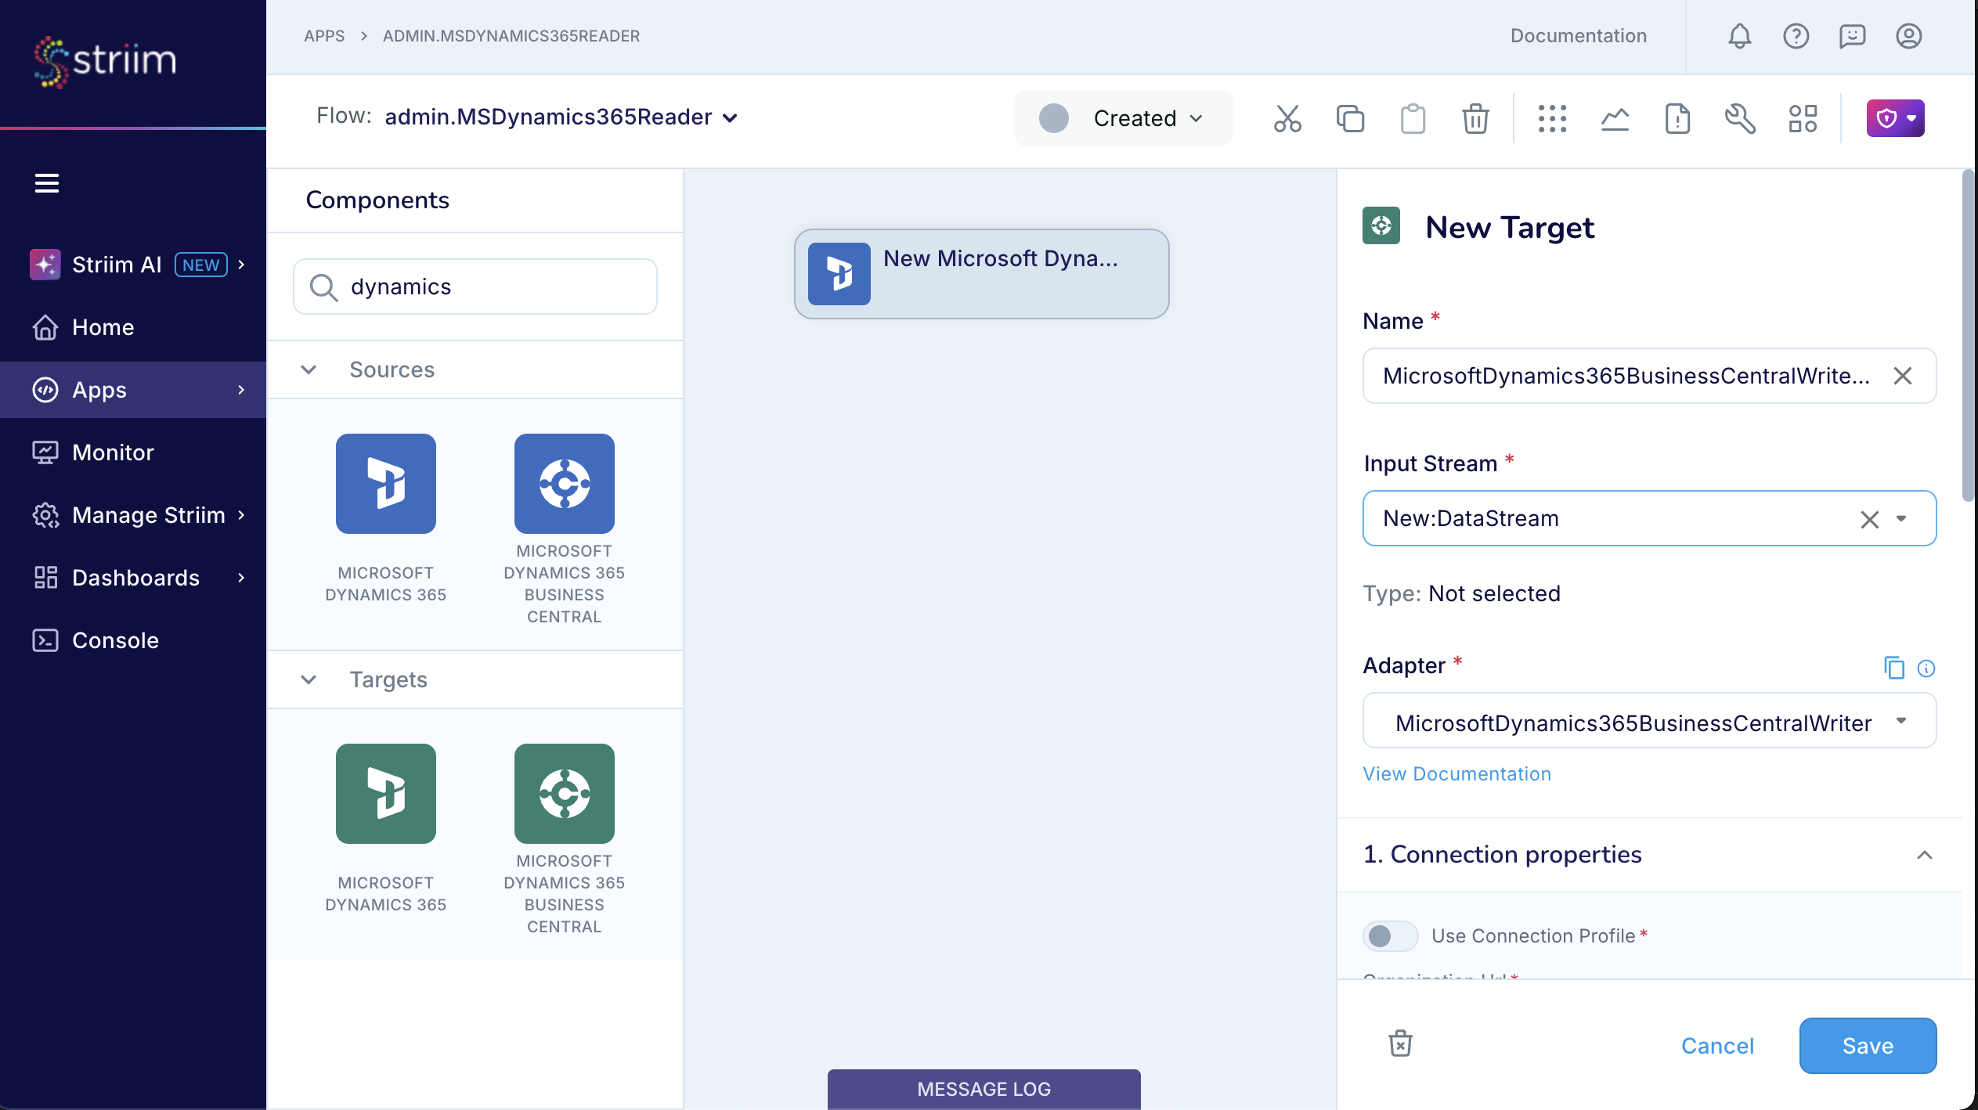
Task: Open the exceptions log file icon
Action: (1676, 118)
